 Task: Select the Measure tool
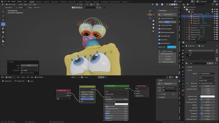tap(3, 41)
